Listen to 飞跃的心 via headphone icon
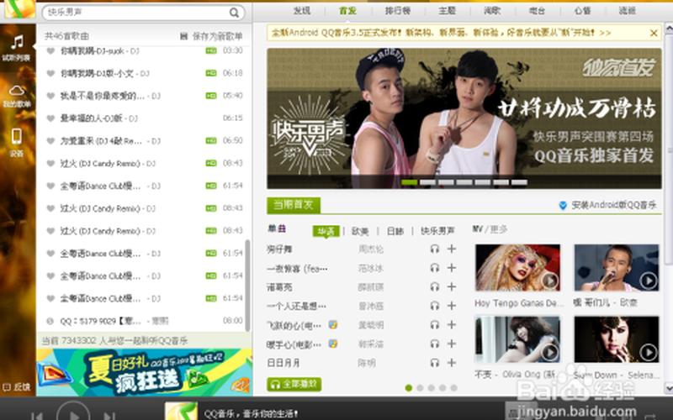The height and width of the screenshot is (420, 673). pyautogui.click(x=435, y=325)
